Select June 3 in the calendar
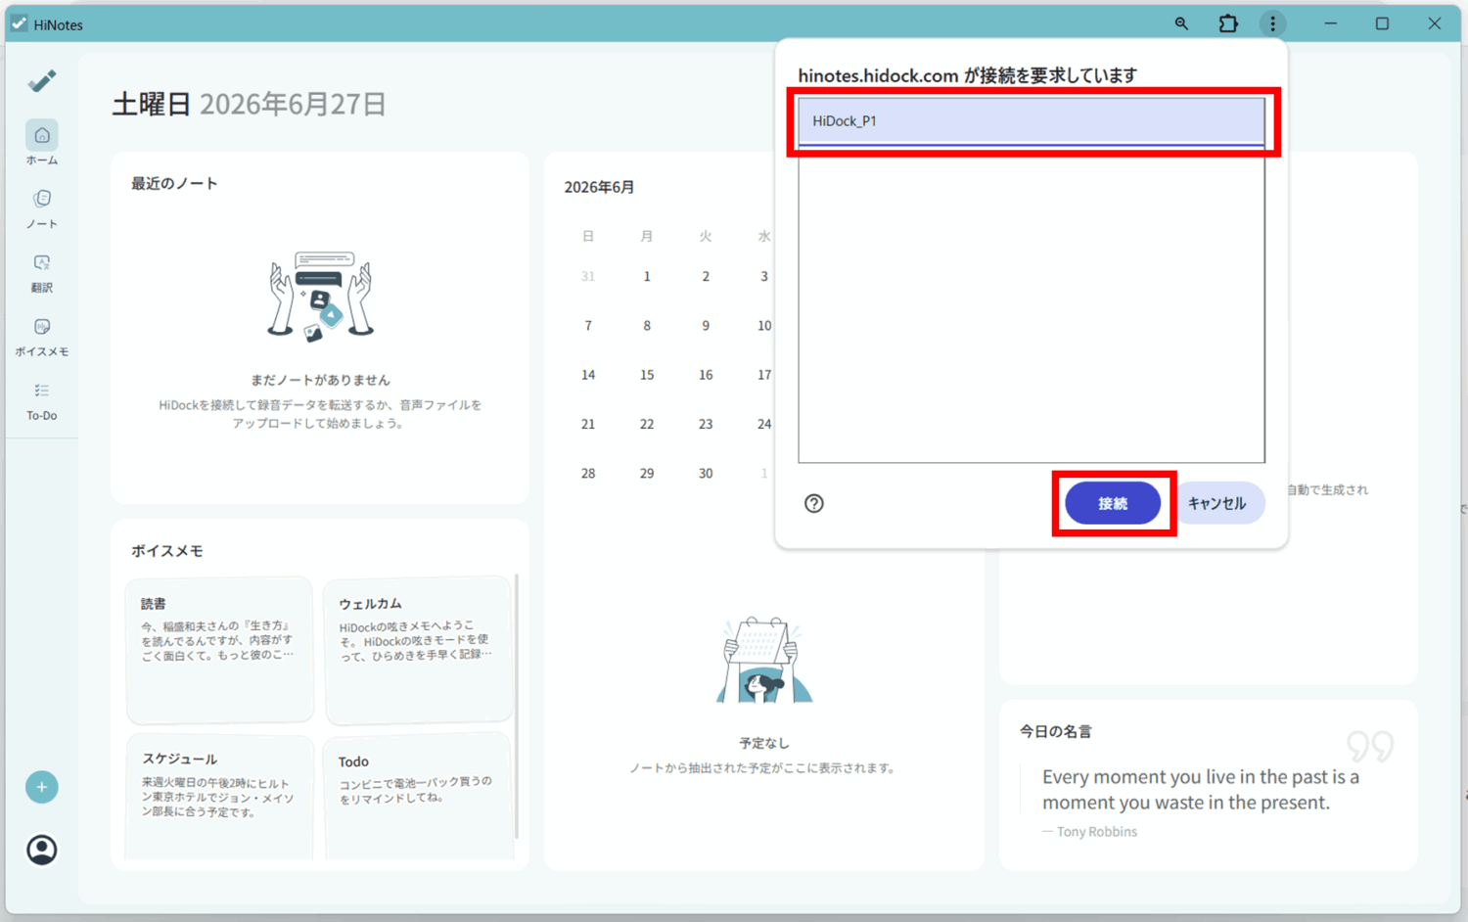Screen dimensions: 1468x922 [764, 277]
